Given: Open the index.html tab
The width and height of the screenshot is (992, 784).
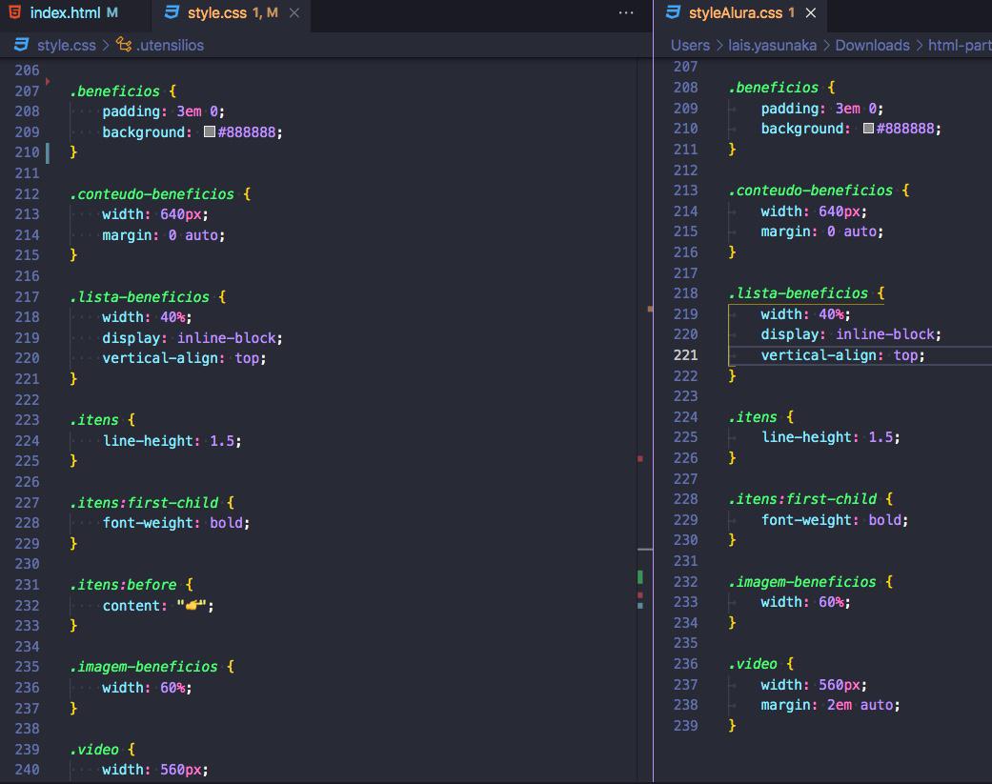Looking at the screenshot, I should point(66,12).
